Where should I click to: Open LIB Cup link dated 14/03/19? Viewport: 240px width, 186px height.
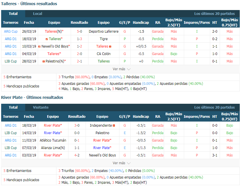point(11,133)
